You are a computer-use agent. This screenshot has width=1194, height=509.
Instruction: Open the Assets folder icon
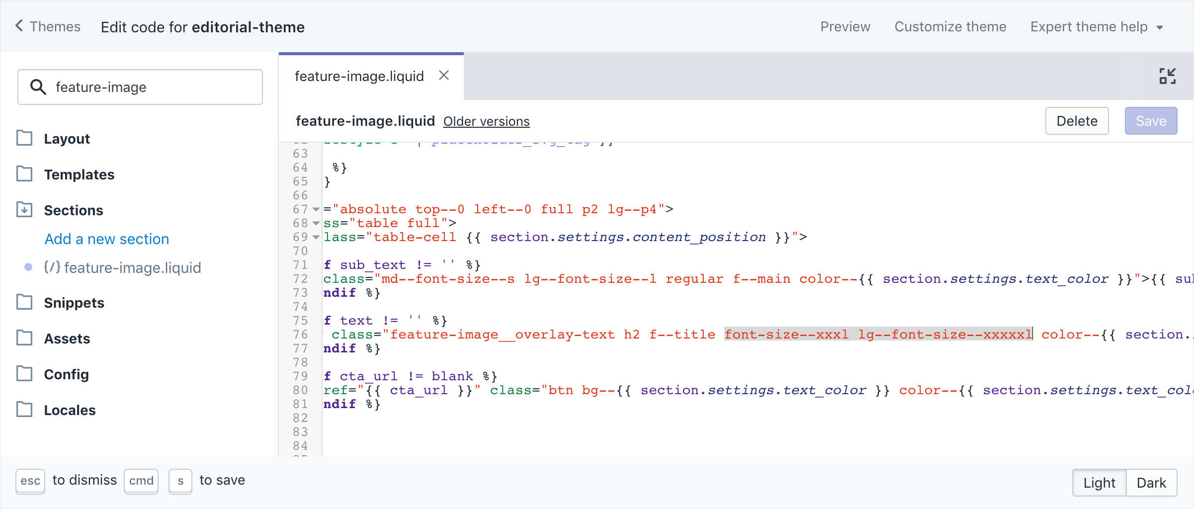pos(24,338)
